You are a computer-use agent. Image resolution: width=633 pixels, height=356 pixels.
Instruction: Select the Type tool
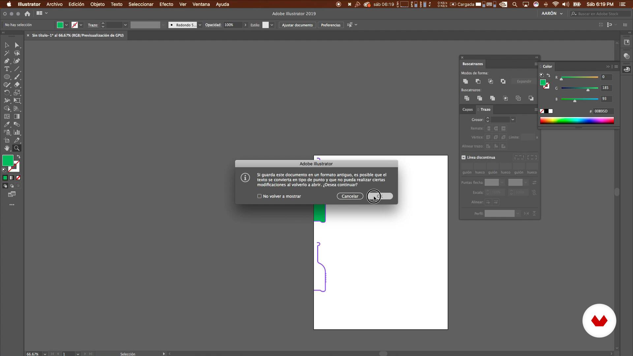pyautogui.click(x=7, y=69)
